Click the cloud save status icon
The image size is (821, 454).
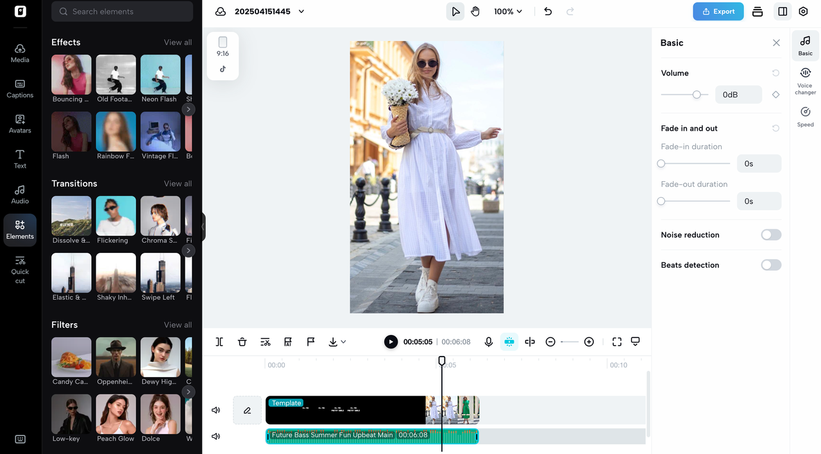tap(221, 12)
